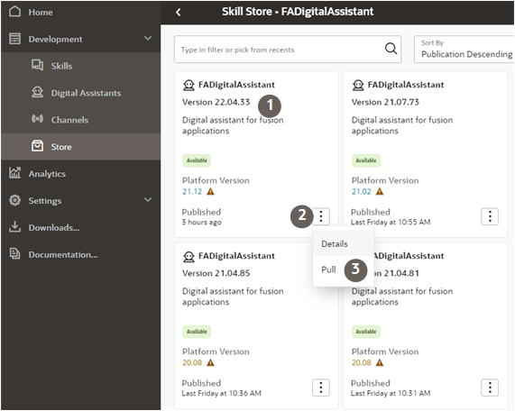Click the Store bag icon
The image size is (515, 411).
coord(37,146)
